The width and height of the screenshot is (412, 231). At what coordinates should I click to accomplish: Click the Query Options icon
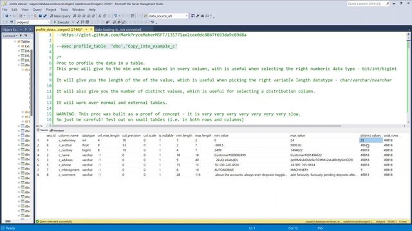[x=87, y=22]
